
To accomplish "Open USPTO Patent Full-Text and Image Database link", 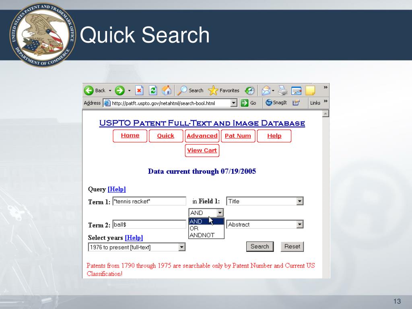I will 202,123.
